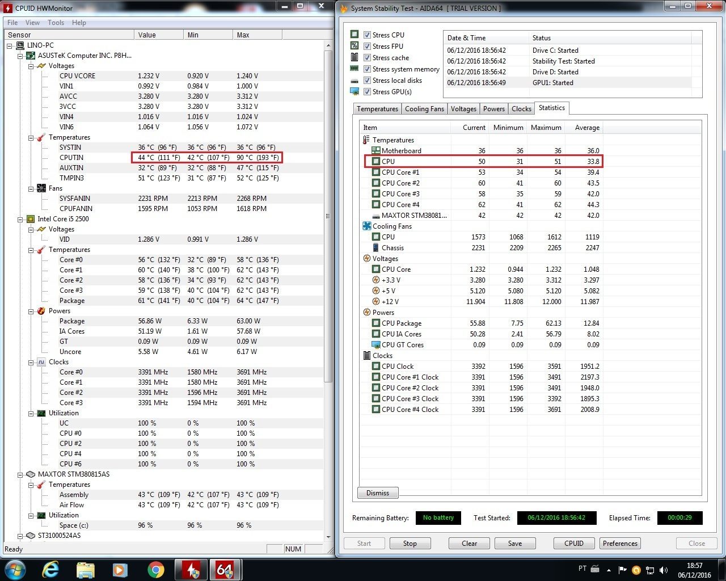Open the HWMonitor File menu
726x581 pixels.
point(12,23)
